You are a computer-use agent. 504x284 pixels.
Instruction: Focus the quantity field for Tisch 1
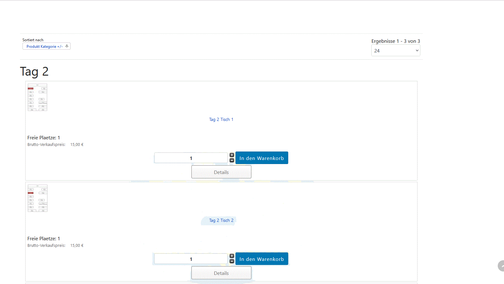click(191, 158)
